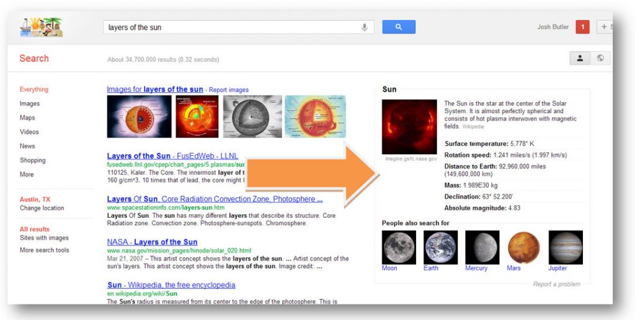Open Moon thumbnail image

(x=399, y=248)
